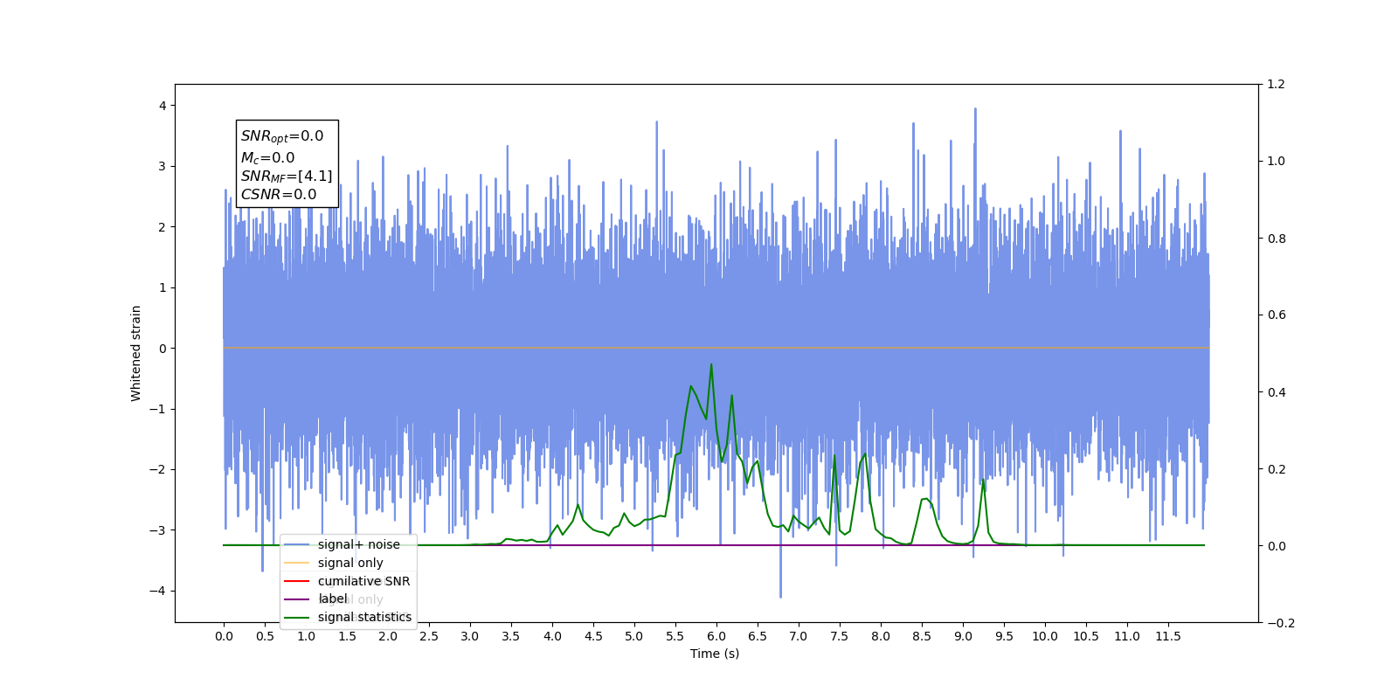Screen dimensions: 1398x699
Task: Click the 0 tick on the left strain axis
Action: pos(163,348)
